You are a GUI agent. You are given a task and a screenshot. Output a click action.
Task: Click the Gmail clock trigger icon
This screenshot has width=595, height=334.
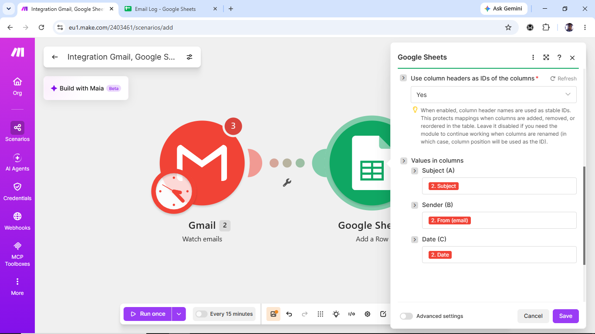[174, 191]
